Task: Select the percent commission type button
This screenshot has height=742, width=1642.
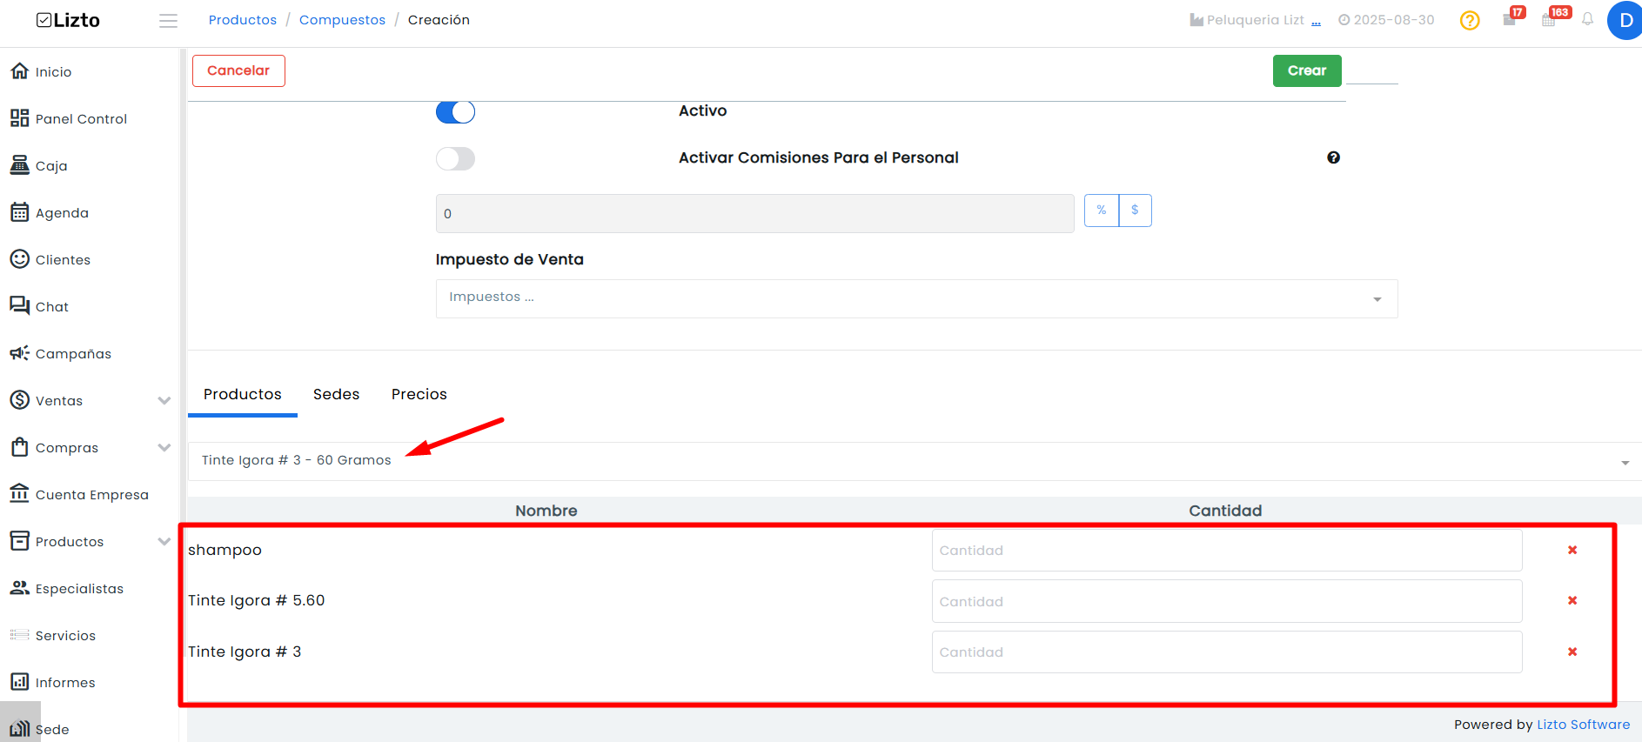Action: pos(1102,211)
